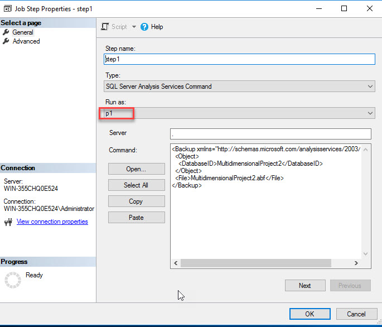Click the Backup xmlns line in command
Viewport: 382px width, 327px height.
point(266,149)
